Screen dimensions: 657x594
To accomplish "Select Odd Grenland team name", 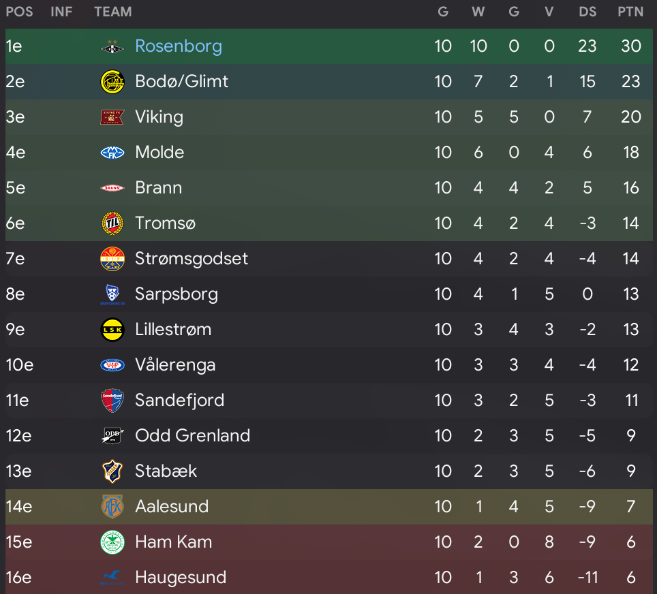I will click(x=192, y=436).
